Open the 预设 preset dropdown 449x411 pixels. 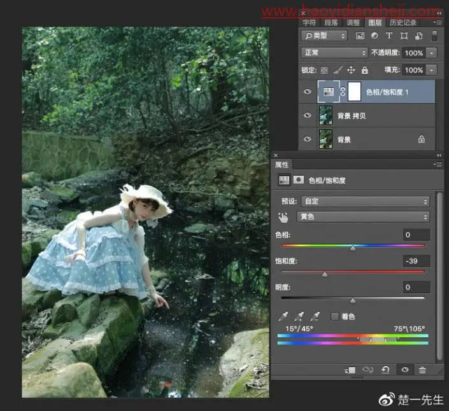pyautogui.click(x=365, y=202)
